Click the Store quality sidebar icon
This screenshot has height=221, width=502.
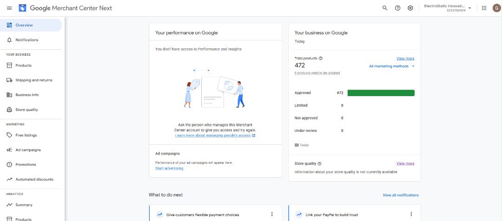pyautogui.click(x=9, y=110)
